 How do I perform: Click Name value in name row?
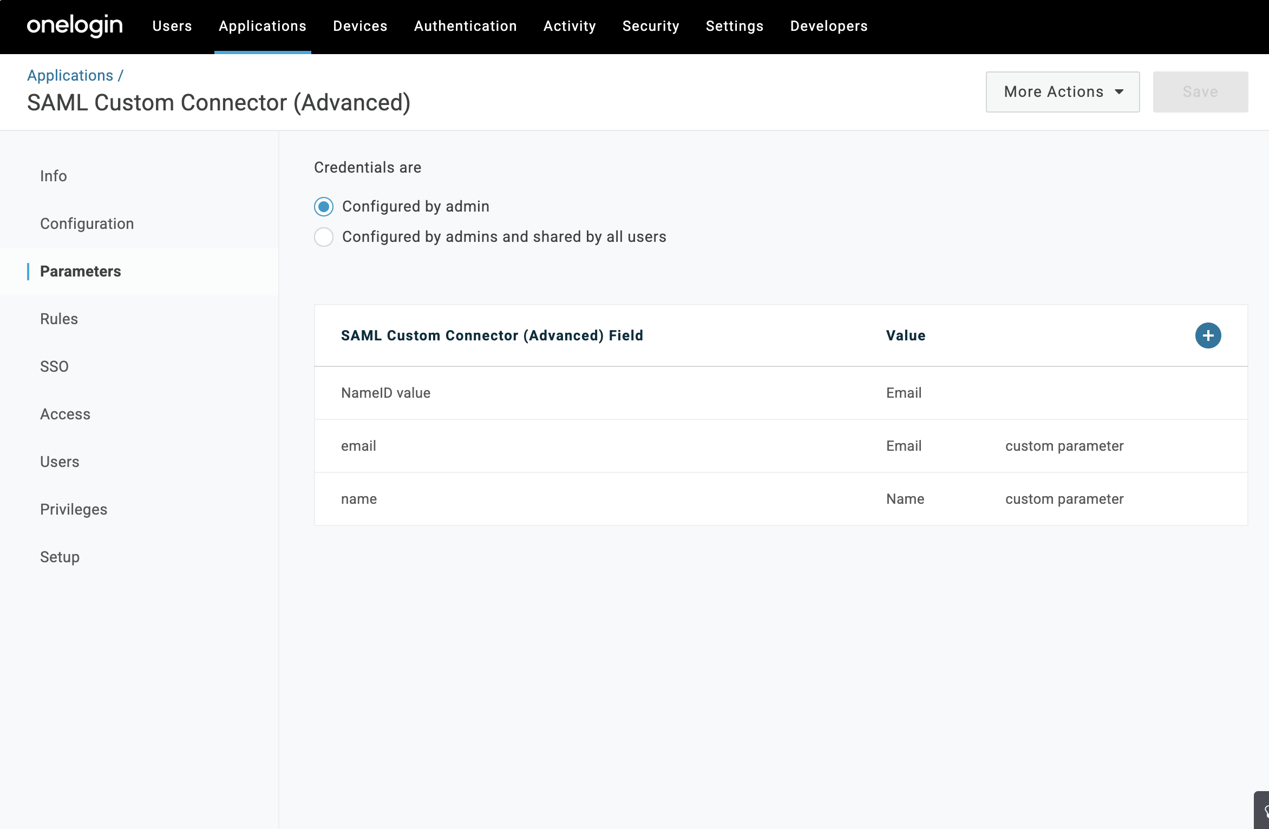coord(905,499)
